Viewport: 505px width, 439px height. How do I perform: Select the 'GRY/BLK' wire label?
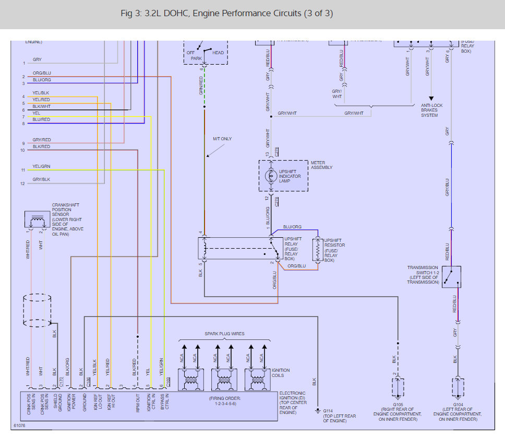coord(41,179)
